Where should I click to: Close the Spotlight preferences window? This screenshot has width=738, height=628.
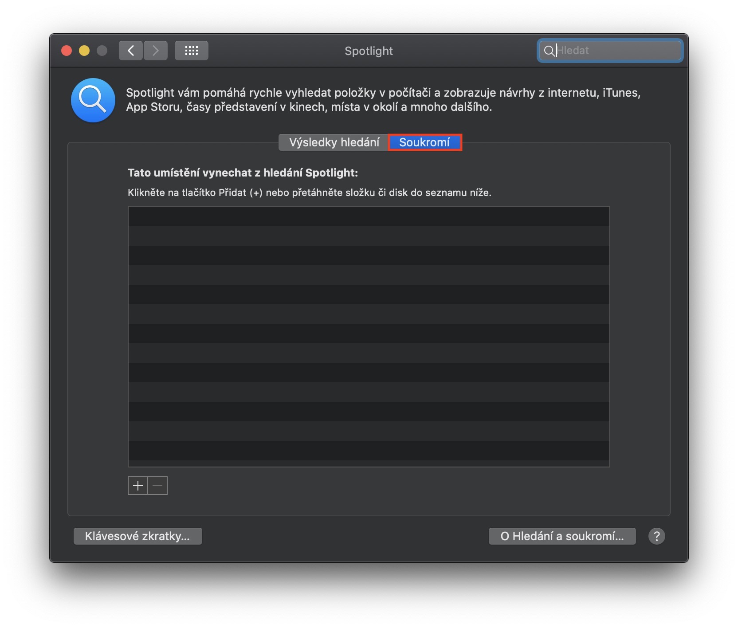[67, 51]
